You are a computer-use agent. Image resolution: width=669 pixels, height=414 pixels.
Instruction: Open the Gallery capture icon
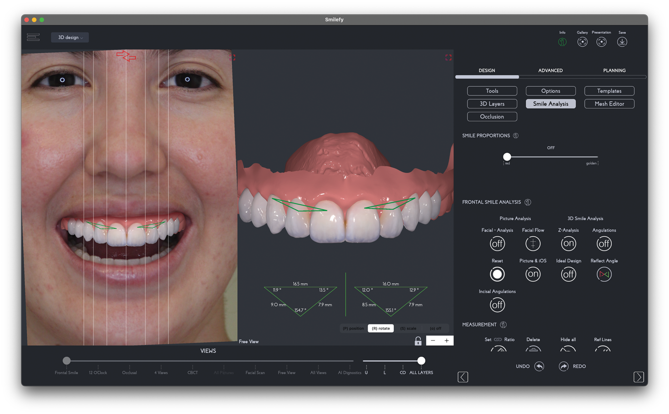pyautogui.click(x=582, y=41)
